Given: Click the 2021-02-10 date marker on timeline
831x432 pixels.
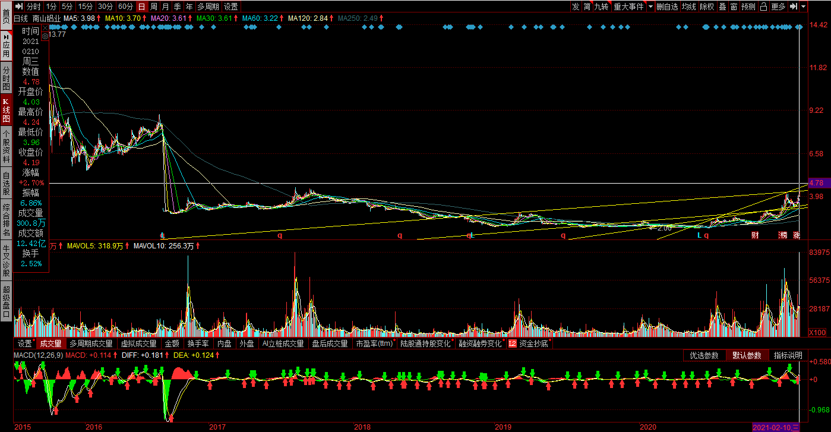Looking at the screenshot, I should 776,427.
